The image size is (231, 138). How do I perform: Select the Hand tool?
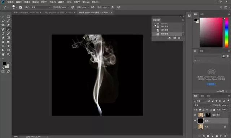[3, 54]
